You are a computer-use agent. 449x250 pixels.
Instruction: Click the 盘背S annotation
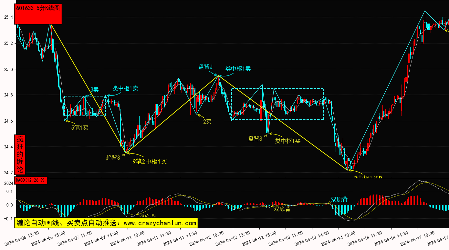[255, 139]
